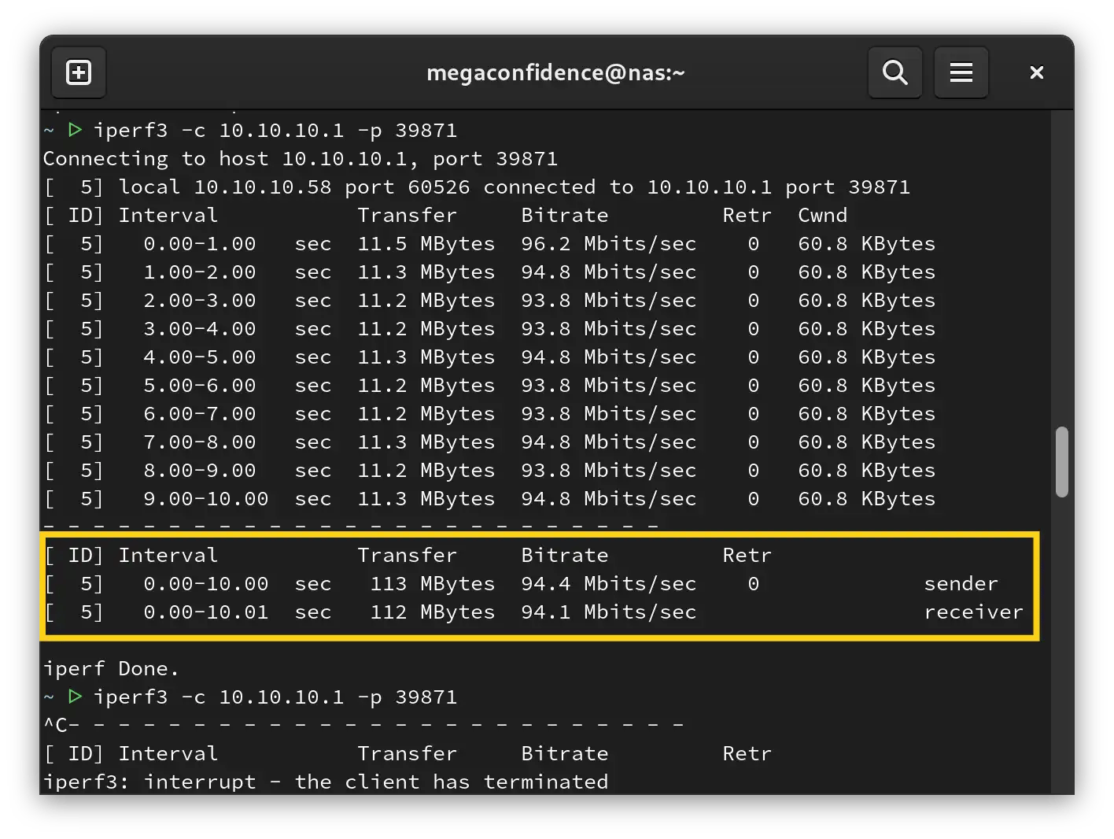Click the 4.00-5.00 interval row
1114x839 pixels.
point(489,357)
